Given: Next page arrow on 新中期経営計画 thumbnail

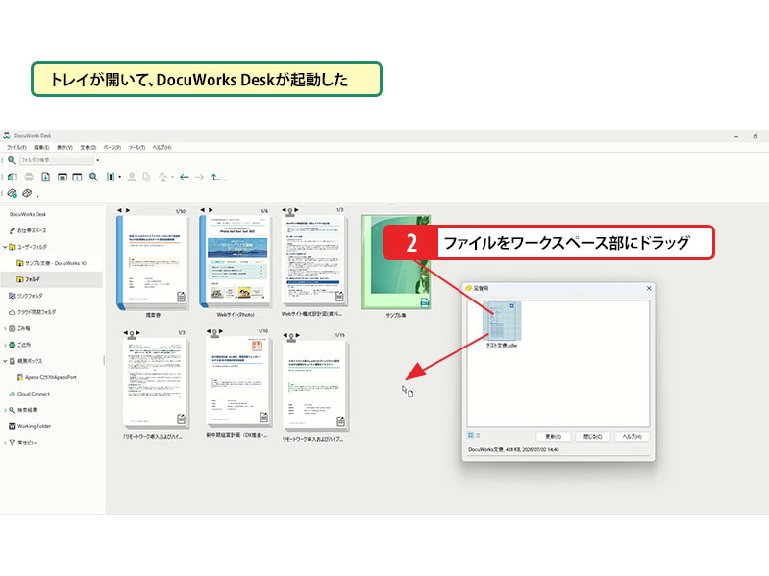Looking at the screenshot, I should [x=221, y=331].
